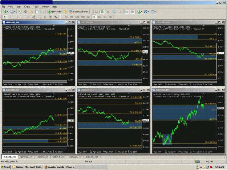Switch to the USDCAD,H4 chart tab
The width and height of the screenshot is (227, 170).
pos(75,157)
